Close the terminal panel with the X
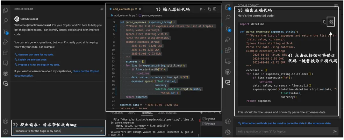The width and height of the screenshot is (344, 140). click(x=219, y=113)
